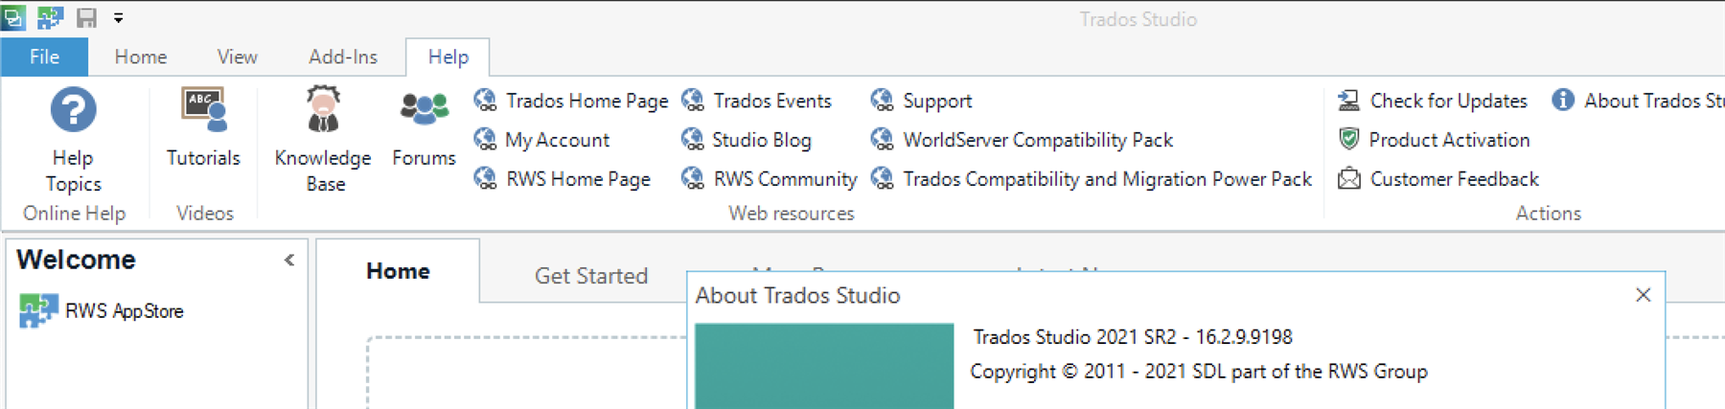This screenshot has width=1725, height=409.
Task: Open RWS AppStore from Welcome panel
Action: tap(102, 311)
